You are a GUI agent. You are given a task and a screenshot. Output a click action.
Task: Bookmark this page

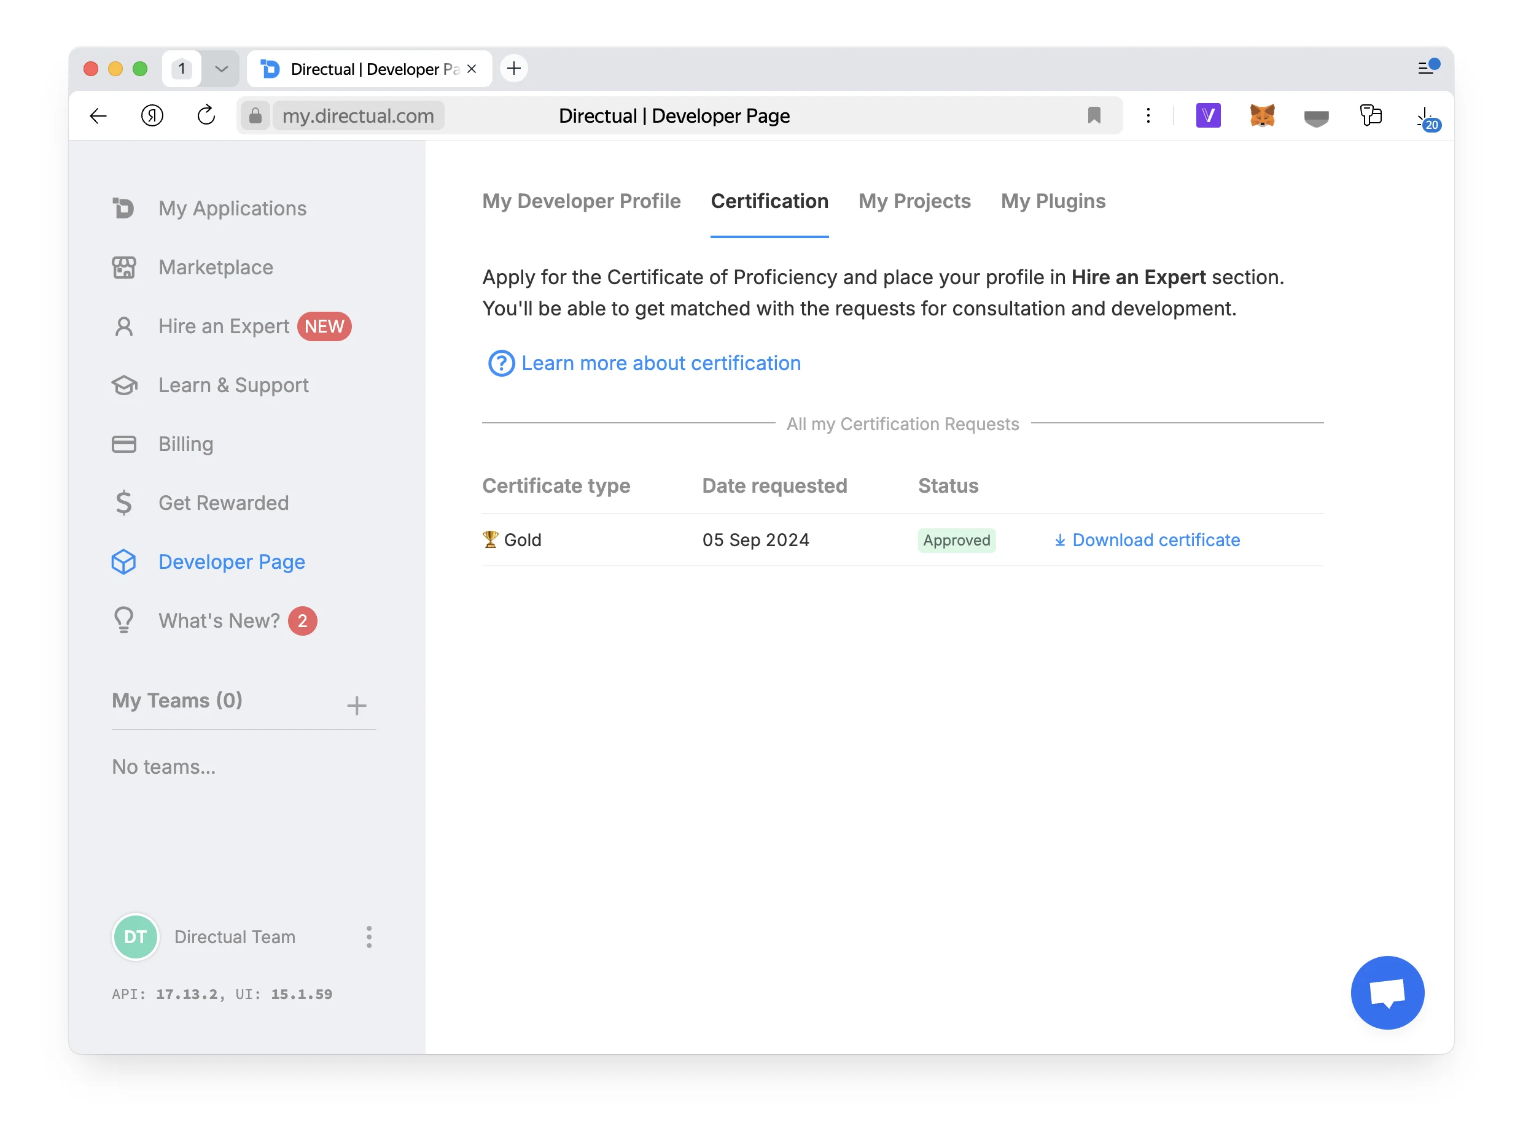1094,115
